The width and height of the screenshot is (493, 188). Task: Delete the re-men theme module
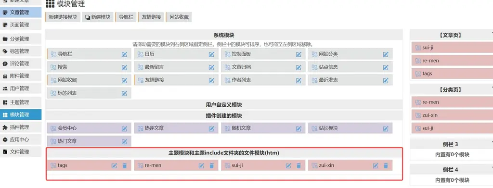212,165
